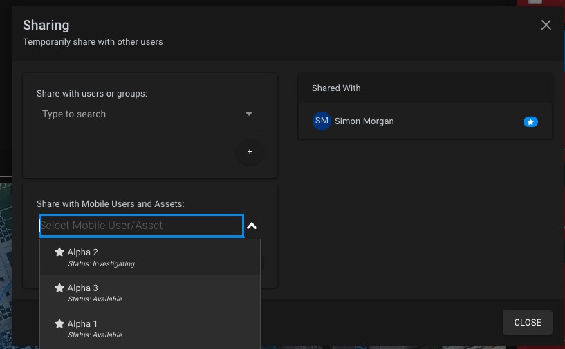Image resolution: width=565 pixels, height=349 pixels.
Task: Click the star icon beside Alpha 3
Action: [59, 288]
